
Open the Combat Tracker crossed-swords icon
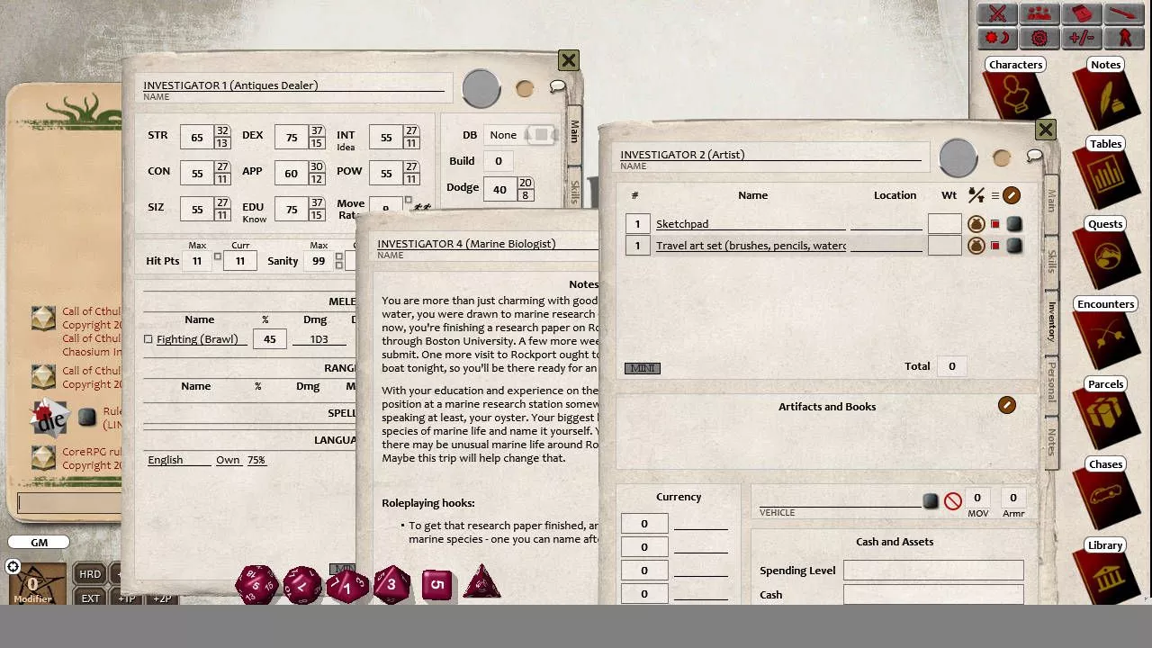[997, 13]
